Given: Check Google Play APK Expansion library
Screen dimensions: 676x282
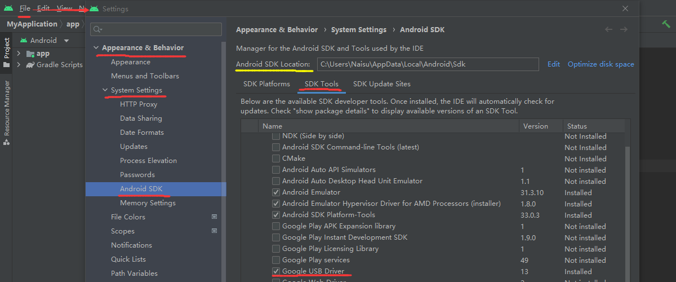Looking at the screenshot, I should click(x=276, y=226).
